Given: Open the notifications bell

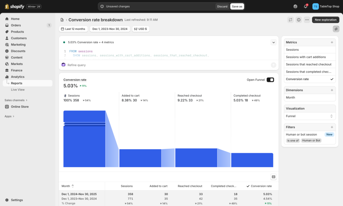Looking at the screenshot, I should pos(305,6).
